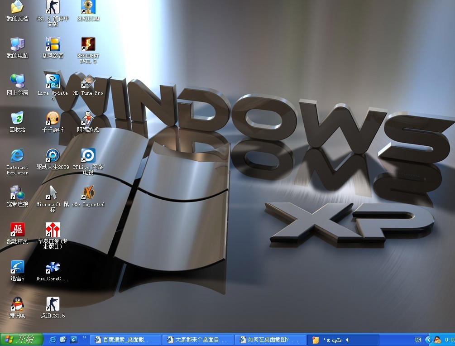The width and height of the screenshot is (455, 346).
Task: Open the 开始 Start menu
Action: tap(21, 339)
